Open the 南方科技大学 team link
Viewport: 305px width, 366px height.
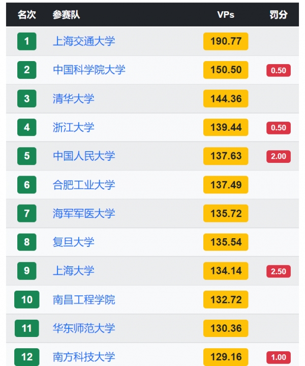84,357
